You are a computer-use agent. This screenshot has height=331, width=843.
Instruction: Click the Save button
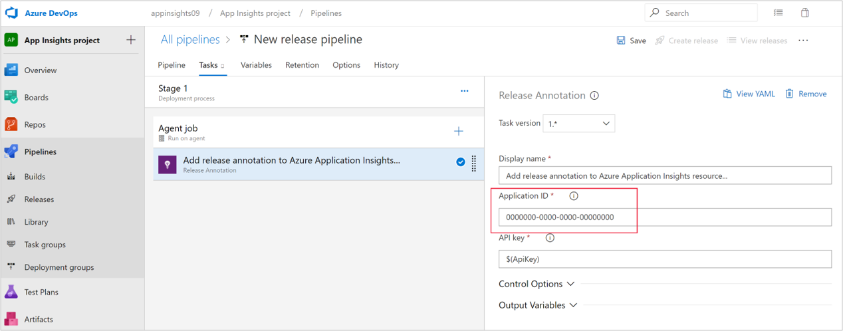pyautogui.click(x=631, y=41)
